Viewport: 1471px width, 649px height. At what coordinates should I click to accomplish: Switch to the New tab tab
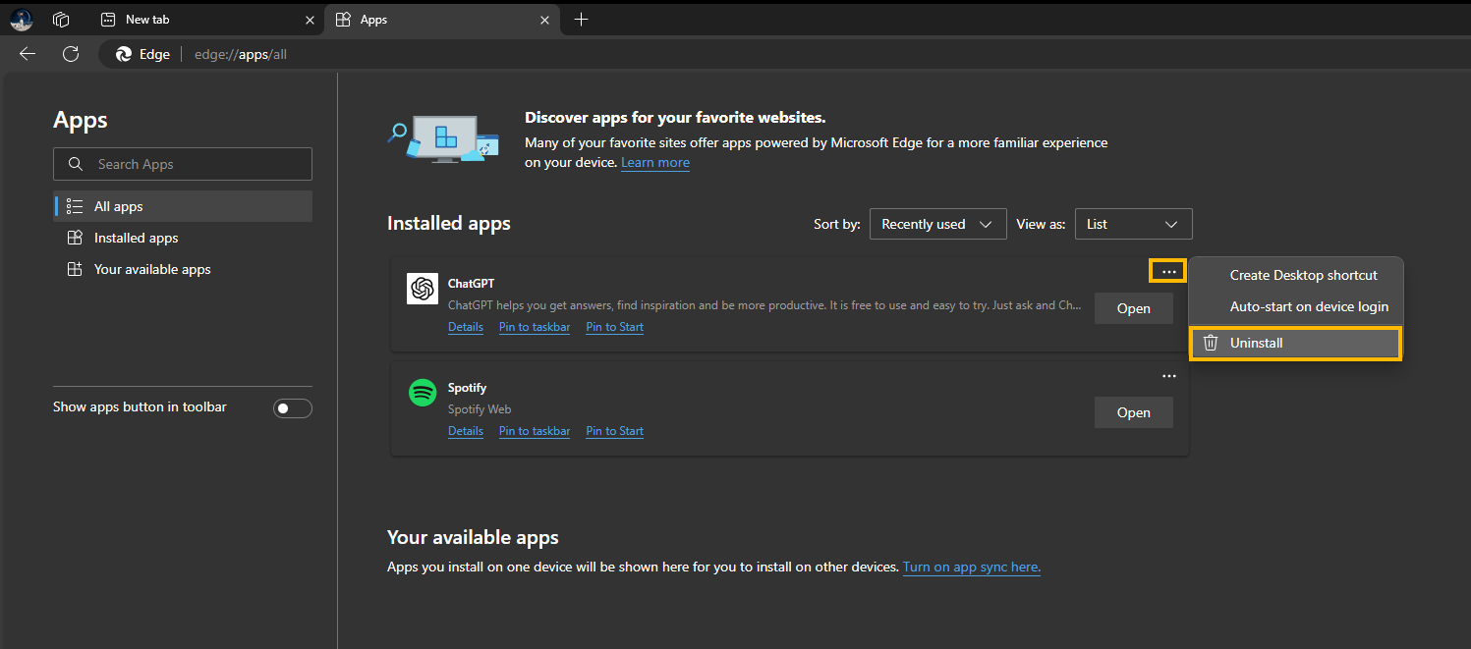click(x=205, y=20)
